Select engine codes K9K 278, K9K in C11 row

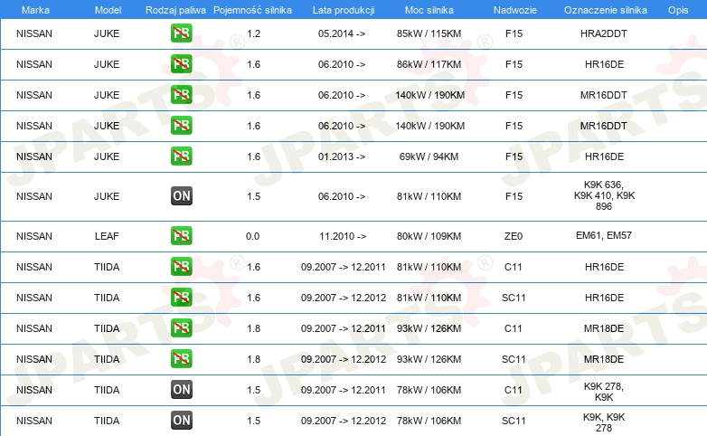click(604, 392)
